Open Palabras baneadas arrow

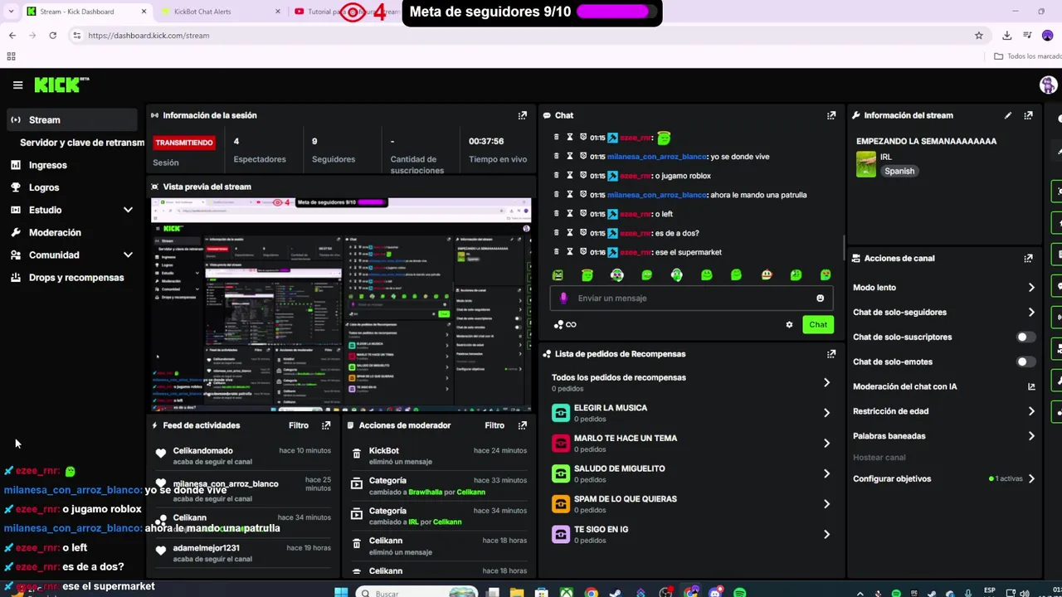point(1031,436)
